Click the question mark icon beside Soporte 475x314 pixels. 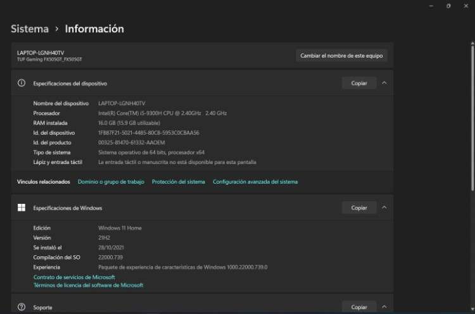tap(22, 307)
